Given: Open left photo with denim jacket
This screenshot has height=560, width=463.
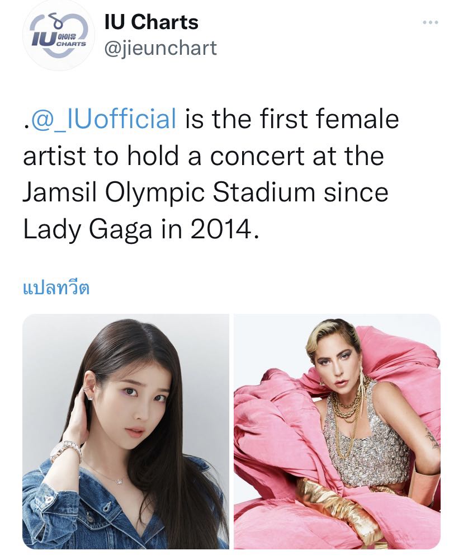Looking at the screenshot, I should (x=126, y=431).
